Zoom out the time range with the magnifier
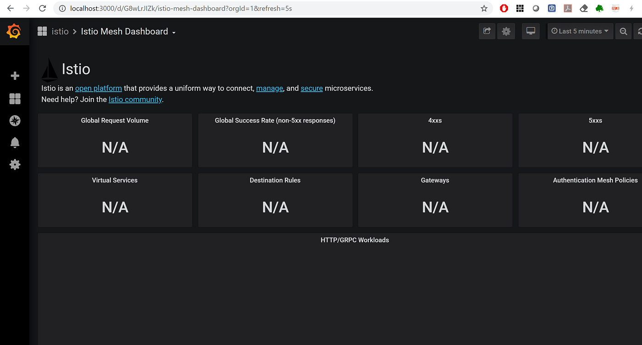Screen dimensions: 642x345 623,31
